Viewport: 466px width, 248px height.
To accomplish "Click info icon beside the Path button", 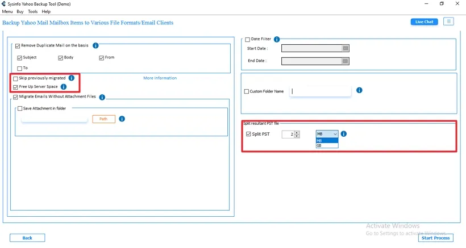I will point(122,119).
